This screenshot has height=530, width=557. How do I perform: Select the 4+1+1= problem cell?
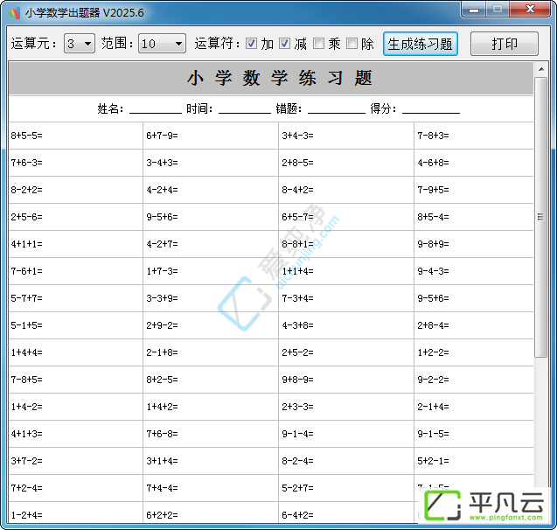76,244
